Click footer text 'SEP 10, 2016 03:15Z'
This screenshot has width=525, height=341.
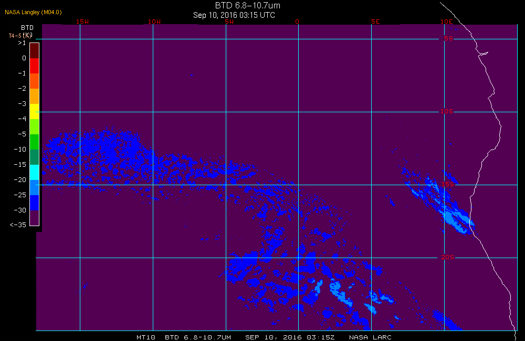tap(290, 337)
